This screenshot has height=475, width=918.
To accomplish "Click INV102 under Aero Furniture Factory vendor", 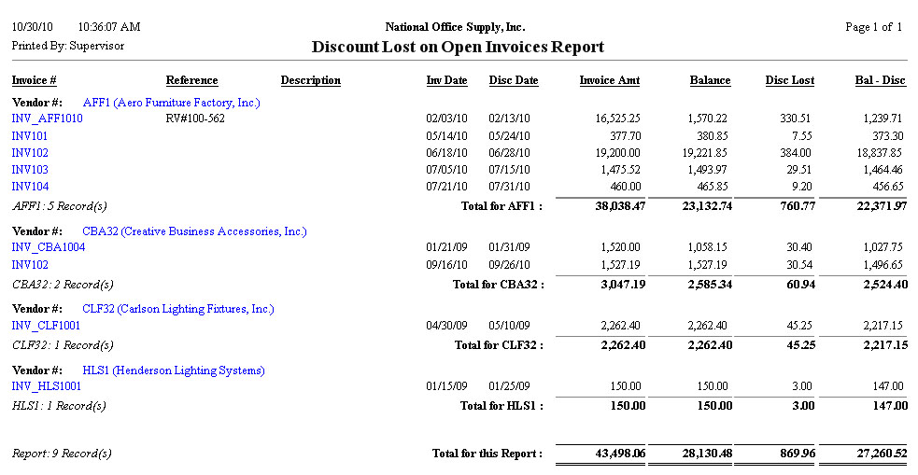I will tap(30, 152).
